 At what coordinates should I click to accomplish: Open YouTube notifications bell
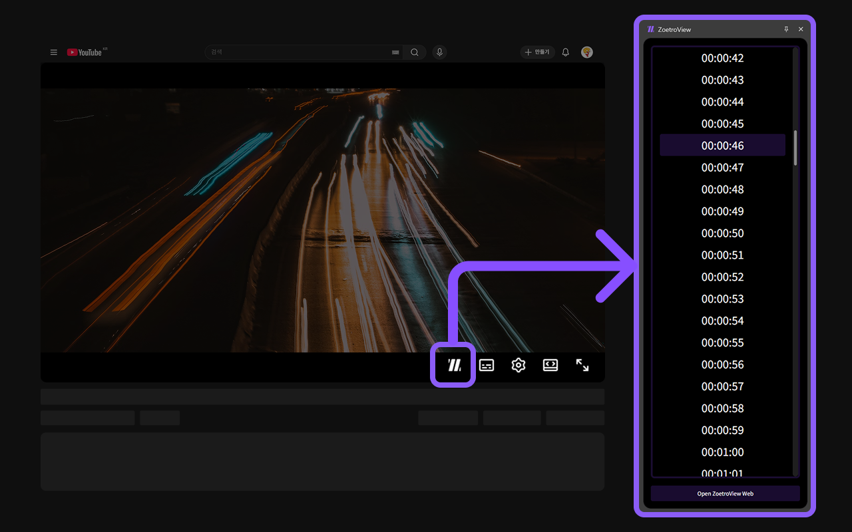pos(565,52)
